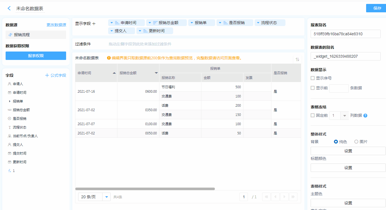Click the plus icon beside 显示字段
This screenshot has height=210, width=386.
coord(94,24)
